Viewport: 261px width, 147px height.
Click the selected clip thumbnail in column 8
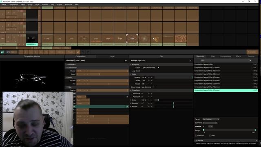132,39
